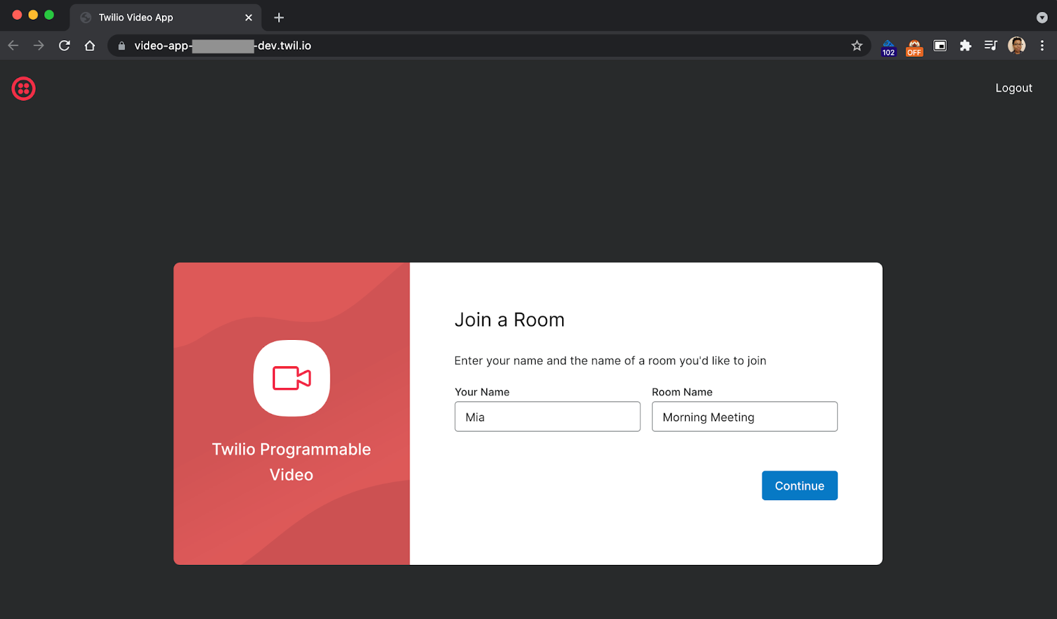
Task: Click the red macOS close window button
Action: (17, 15)
